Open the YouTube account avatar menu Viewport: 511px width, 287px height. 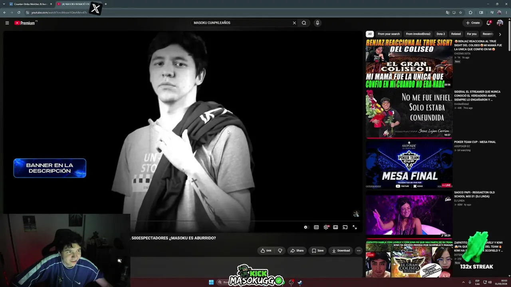click(x=500, y=23)
